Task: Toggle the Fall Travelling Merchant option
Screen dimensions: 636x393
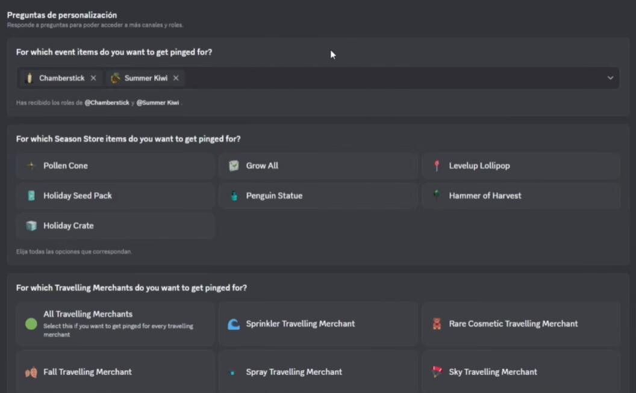Action: point(115,372)
